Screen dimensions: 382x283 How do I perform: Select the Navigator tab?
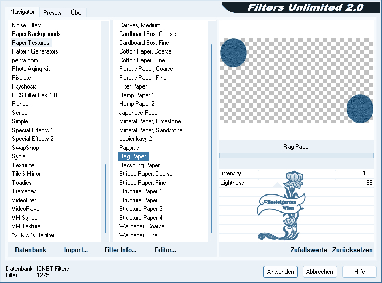22,12
